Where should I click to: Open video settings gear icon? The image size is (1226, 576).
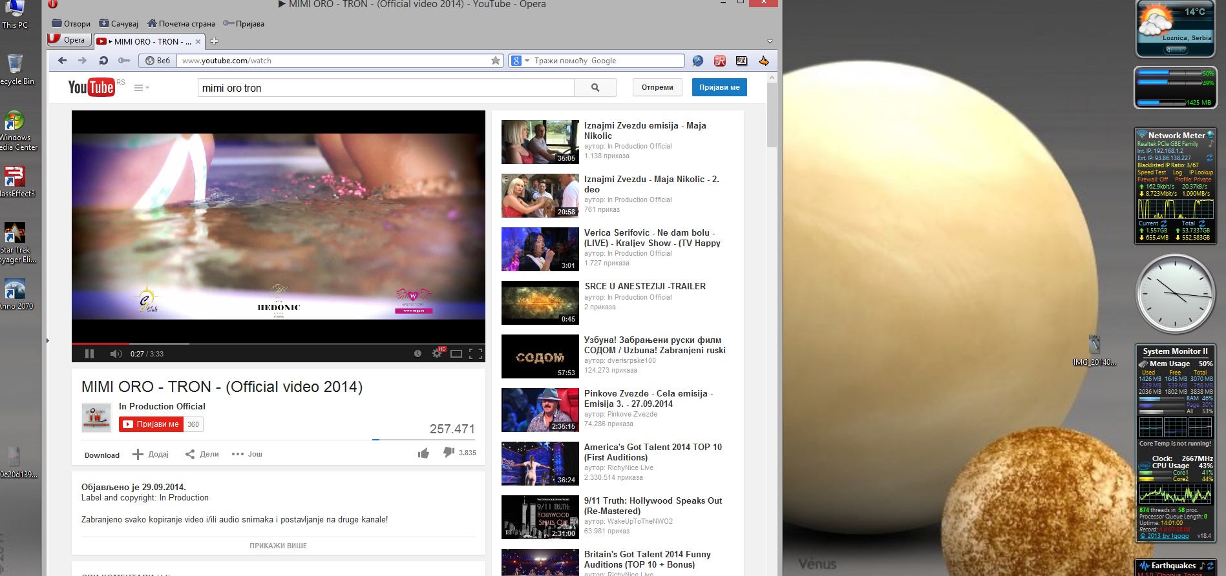437,354
